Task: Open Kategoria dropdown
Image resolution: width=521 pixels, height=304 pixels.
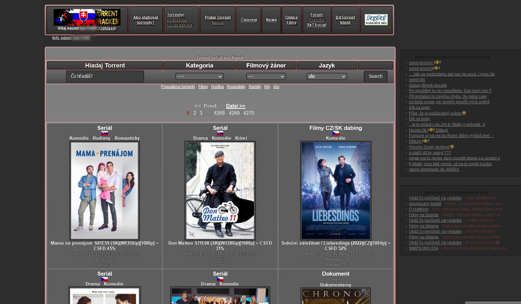Action: (x=199, y=77)
